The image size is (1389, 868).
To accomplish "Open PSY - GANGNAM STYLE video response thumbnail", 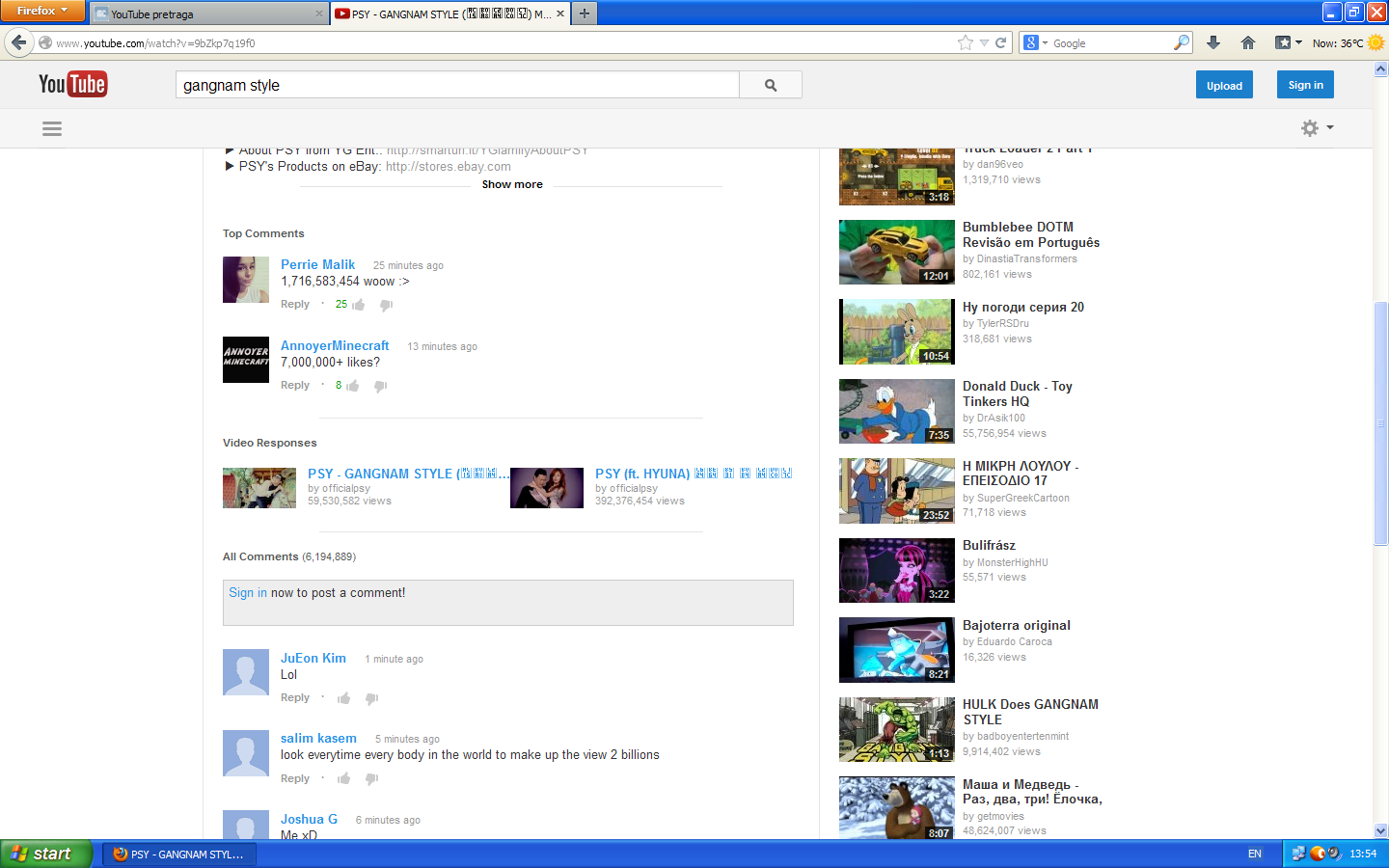I will 259,488.
